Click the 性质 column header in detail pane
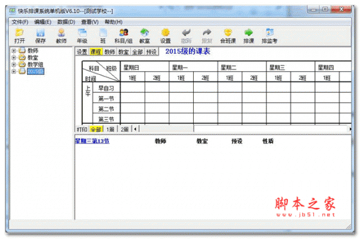Viewport: 360px width, 239px height. tap(268, 141)
